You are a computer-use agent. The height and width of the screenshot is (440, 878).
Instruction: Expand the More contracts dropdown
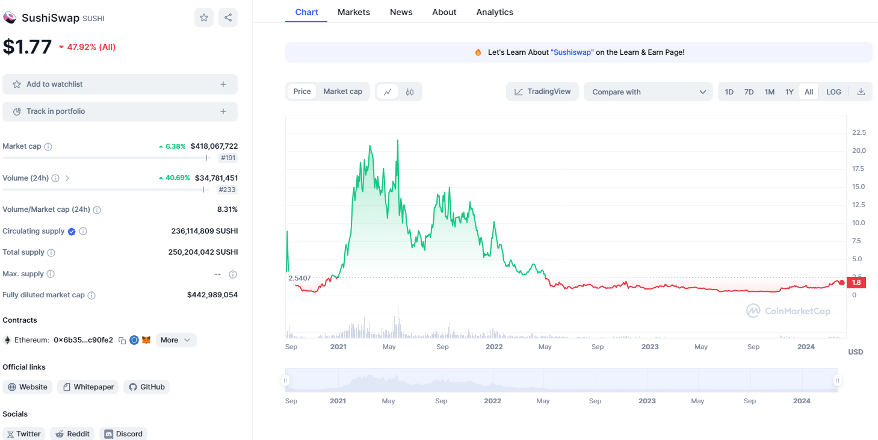pyautogui.click(x=176, y=340)
